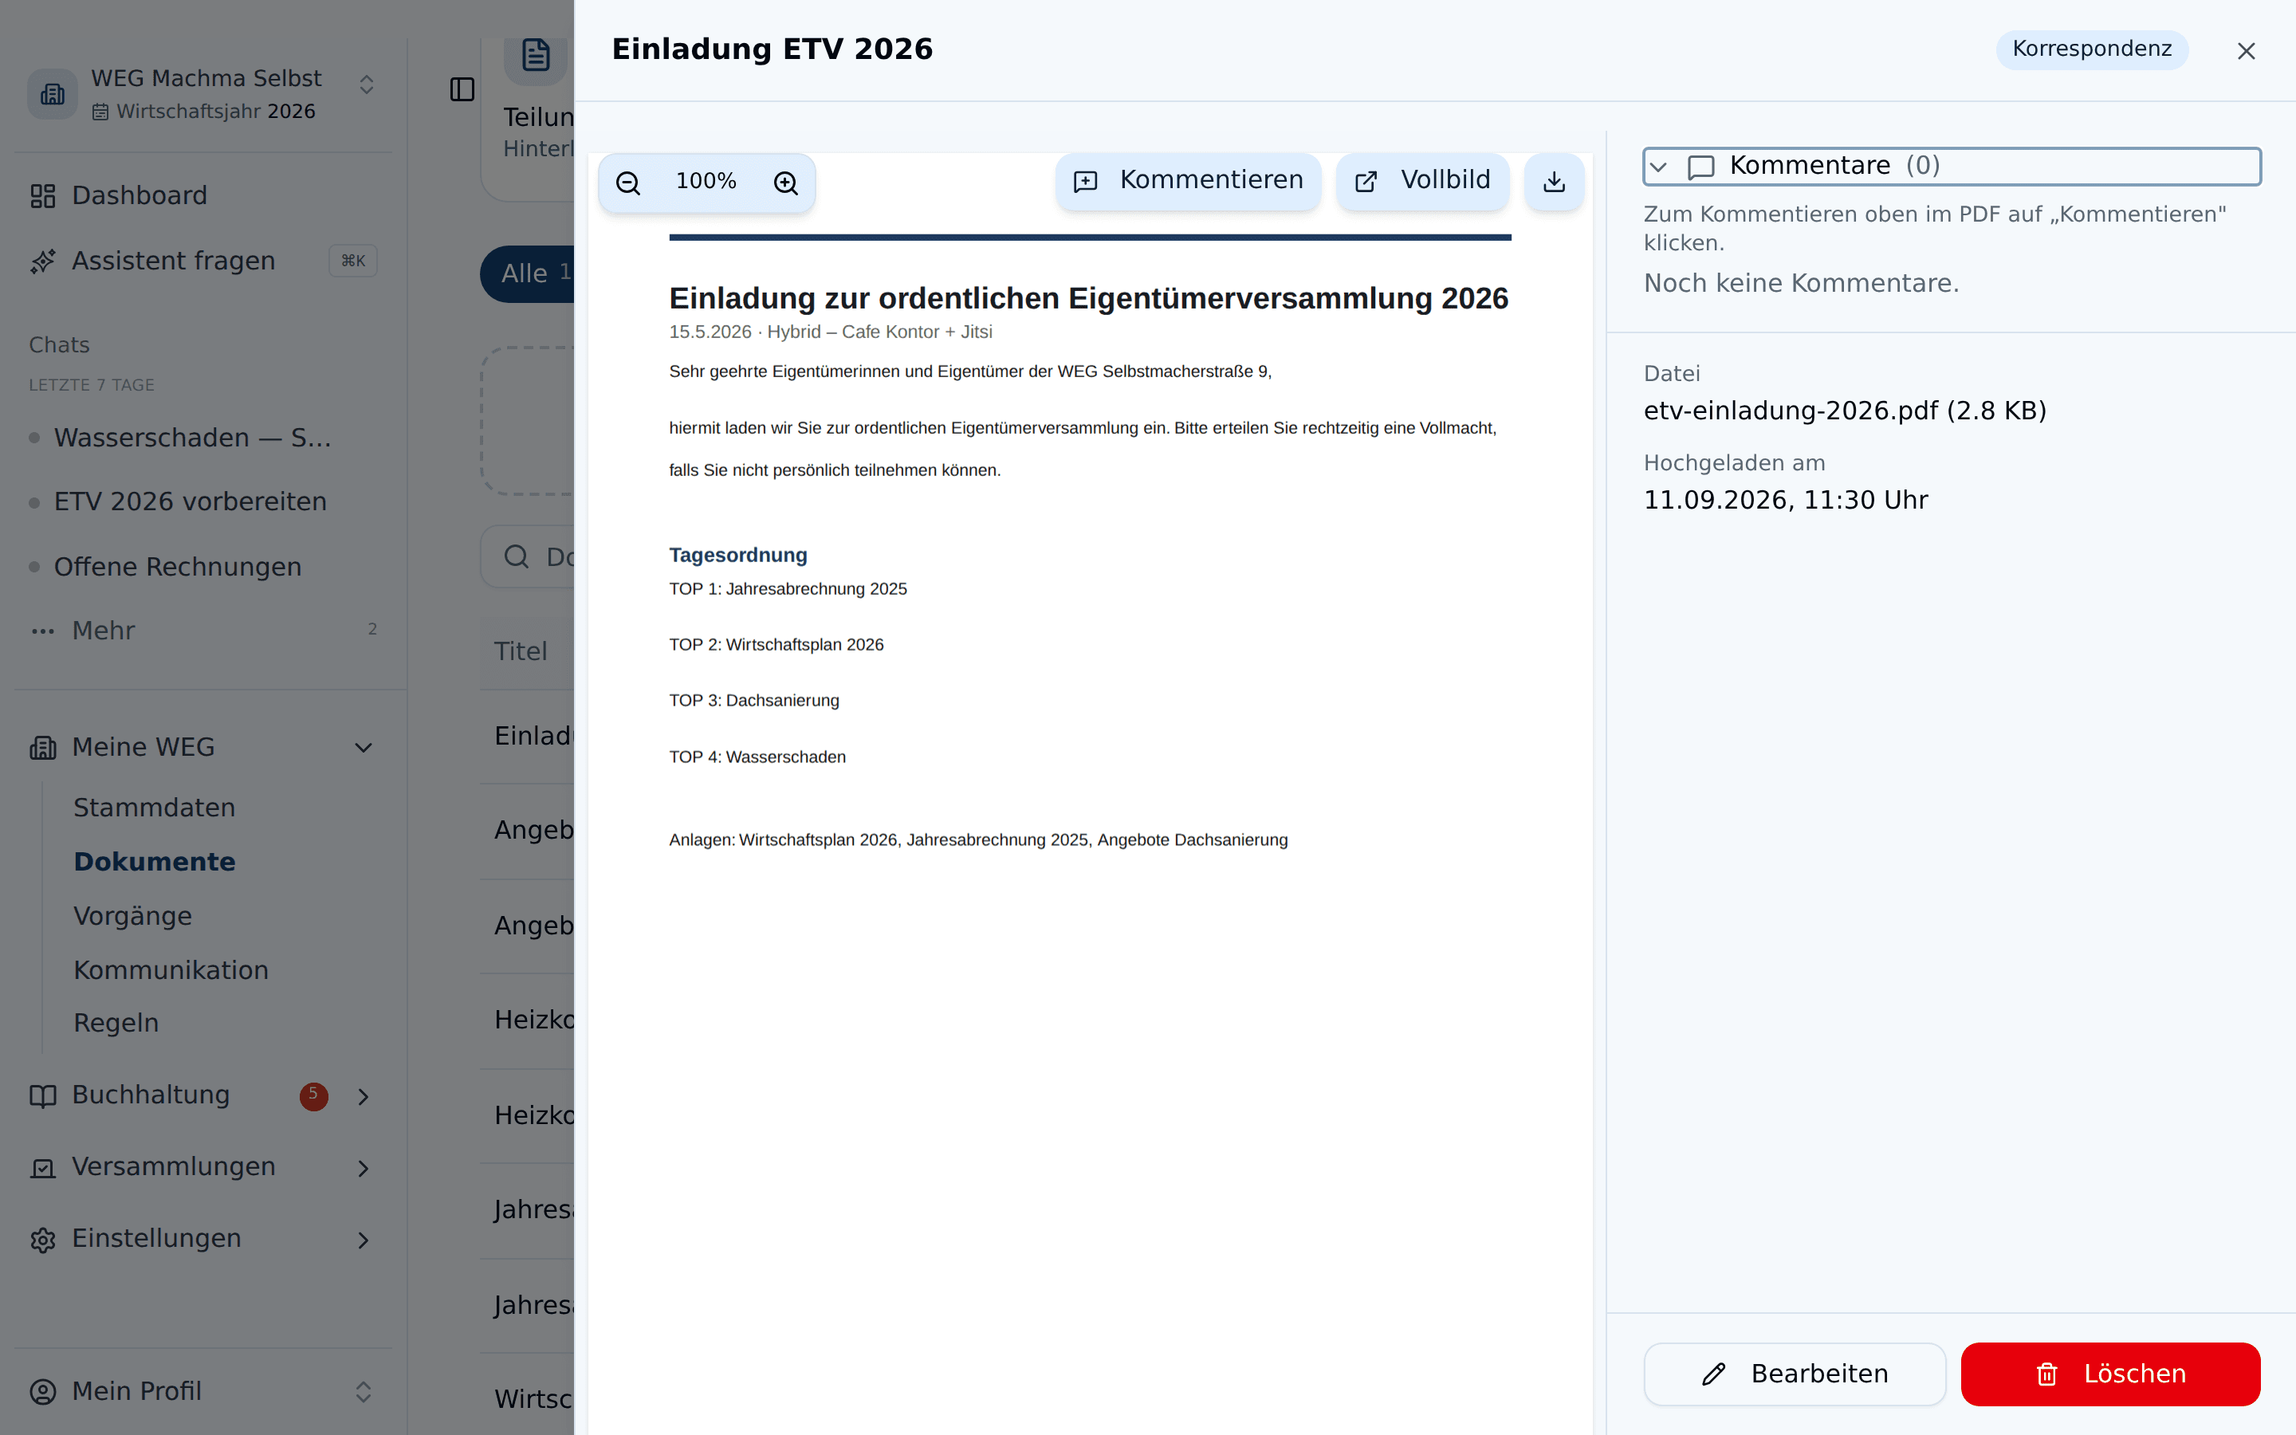Viewport: 2296px width, 1435px height.
Task: Expand the Versammlungen section
Action: point(204,1167)
